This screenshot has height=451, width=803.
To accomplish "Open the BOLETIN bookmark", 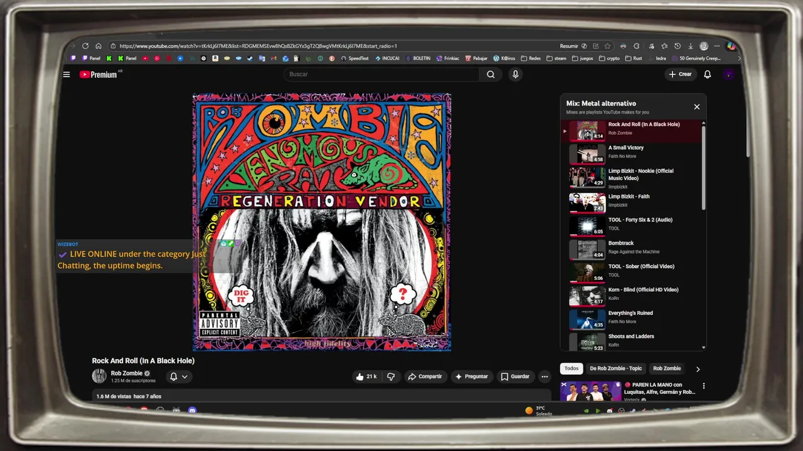I will point(418,58).
